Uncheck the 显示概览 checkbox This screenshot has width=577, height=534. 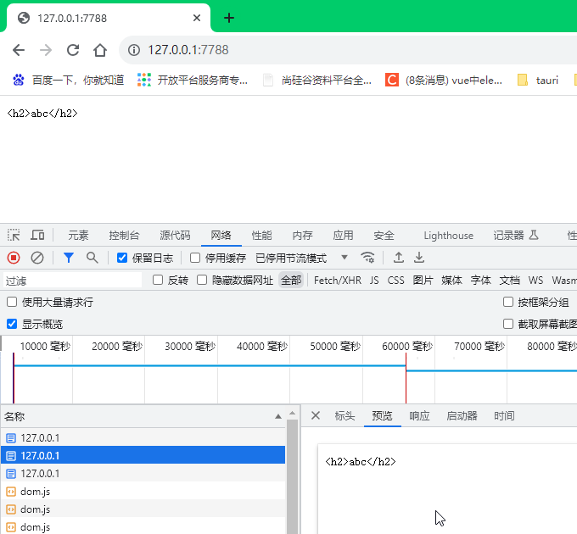point(12,324)
